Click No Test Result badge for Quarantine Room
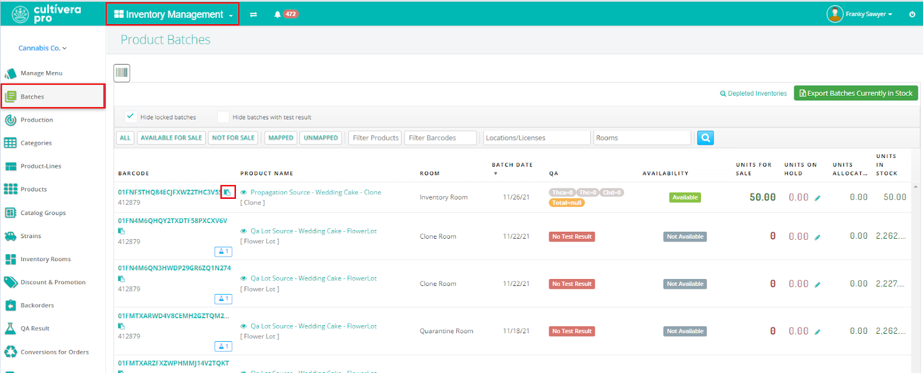This screenshot has width=923, height=373. pyautogui.click(x=572, y=331)
